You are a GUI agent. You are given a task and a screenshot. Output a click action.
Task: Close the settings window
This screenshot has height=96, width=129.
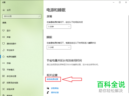pos(126,2)
